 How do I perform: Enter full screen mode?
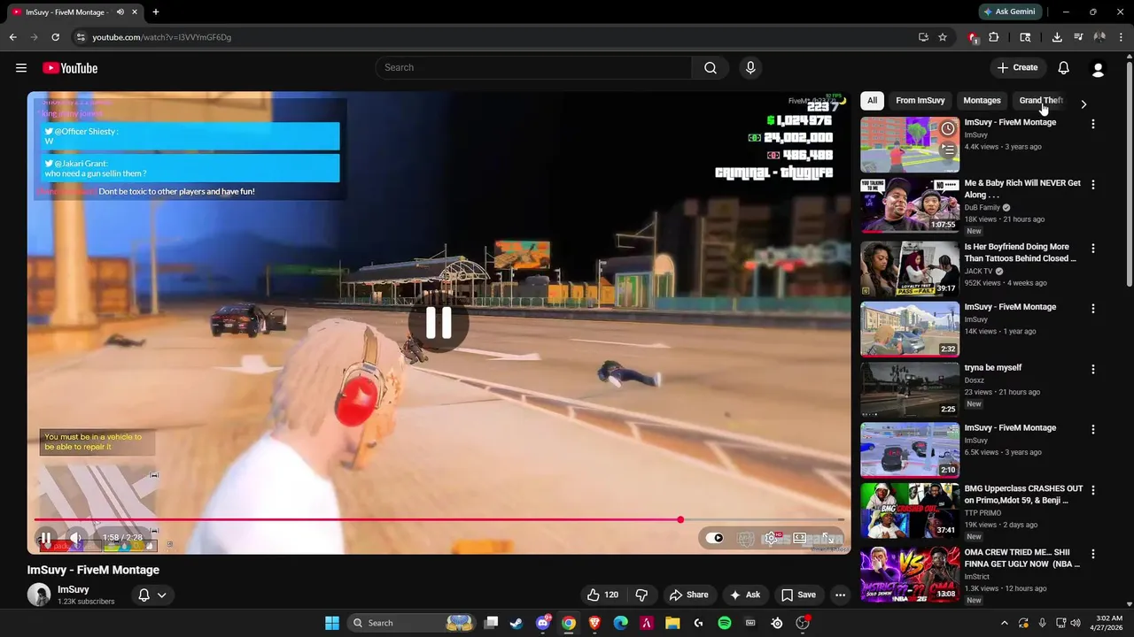[x=828, y=538]
